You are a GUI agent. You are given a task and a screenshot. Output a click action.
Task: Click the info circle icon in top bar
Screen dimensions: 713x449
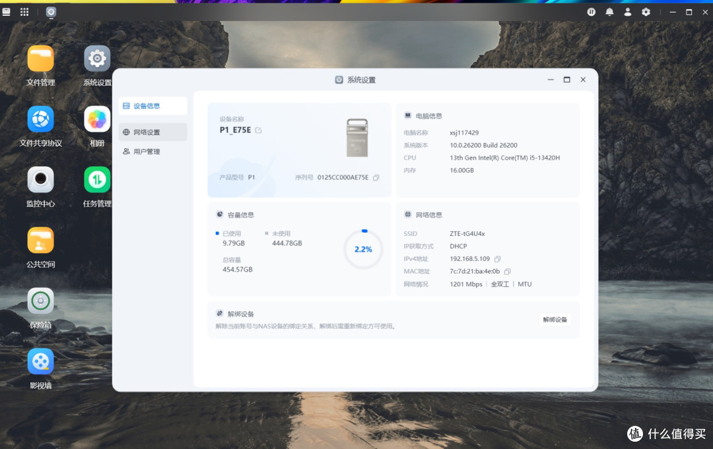point(591,12)
